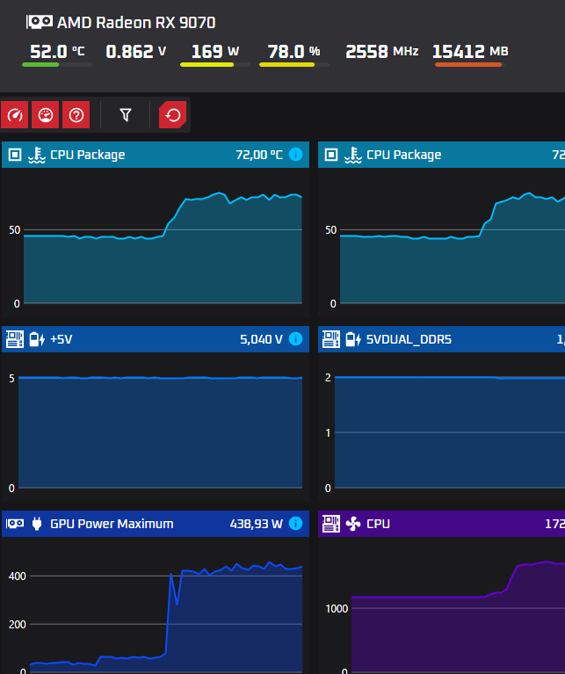565x674 pixels.
Task: Show info for +5V sensor
Action: click(295, 338)
